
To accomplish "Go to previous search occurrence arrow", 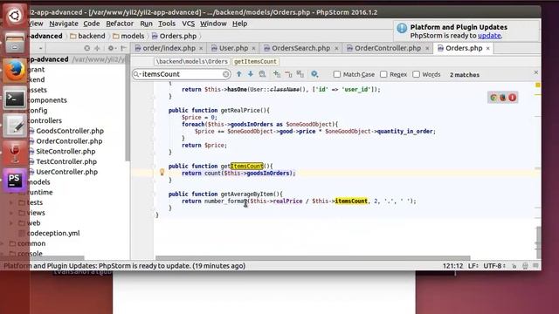I will click(238, 74).
